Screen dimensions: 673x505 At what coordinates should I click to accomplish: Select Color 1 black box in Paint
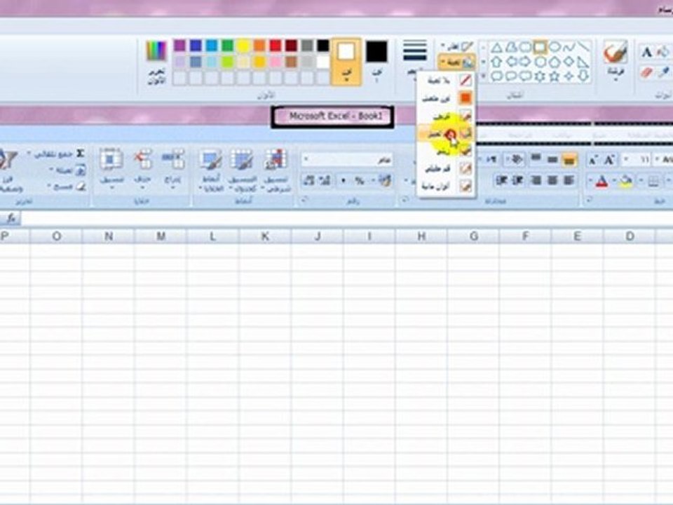(376, 51)
